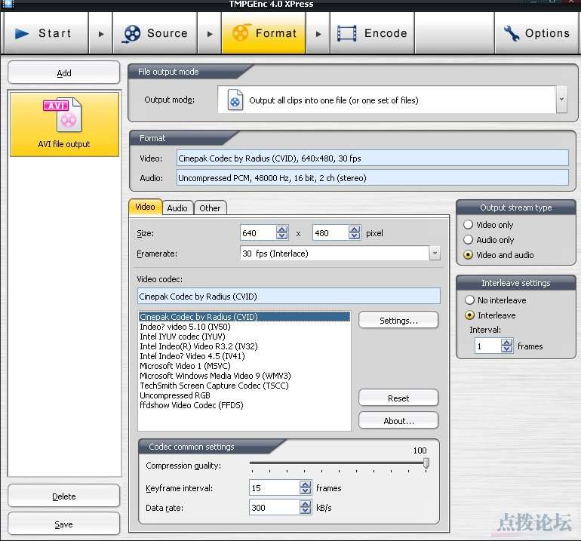The width and height of the screenshot is (581, 541).
Task: Select Microsoft Windows Media Video 9 (WMV3)
Action: pyautogui.click(x=244, y=375)
